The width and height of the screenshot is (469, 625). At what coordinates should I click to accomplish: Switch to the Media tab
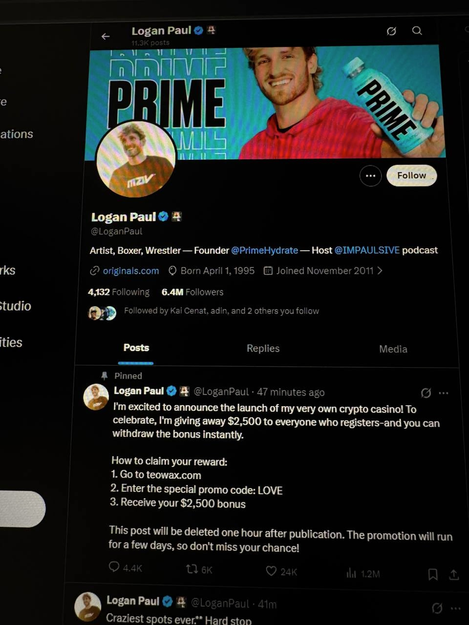click(x=393, y=349)
